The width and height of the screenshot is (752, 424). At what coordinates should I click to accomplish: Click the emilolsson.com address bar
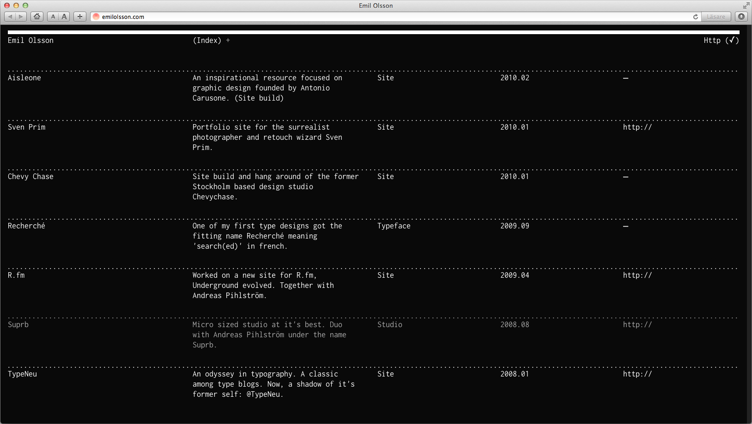click(370, 17)
